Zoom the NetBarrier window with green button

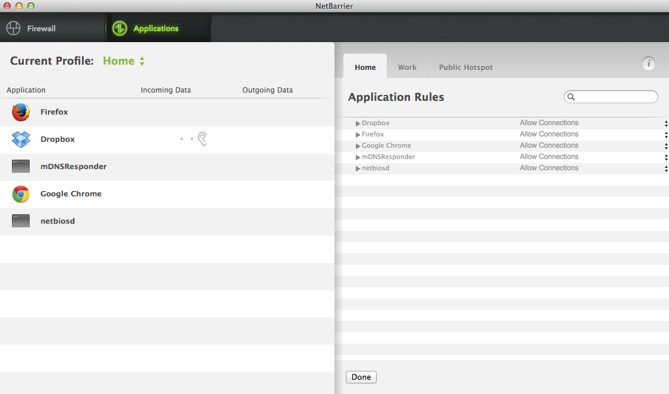point(31,6)
